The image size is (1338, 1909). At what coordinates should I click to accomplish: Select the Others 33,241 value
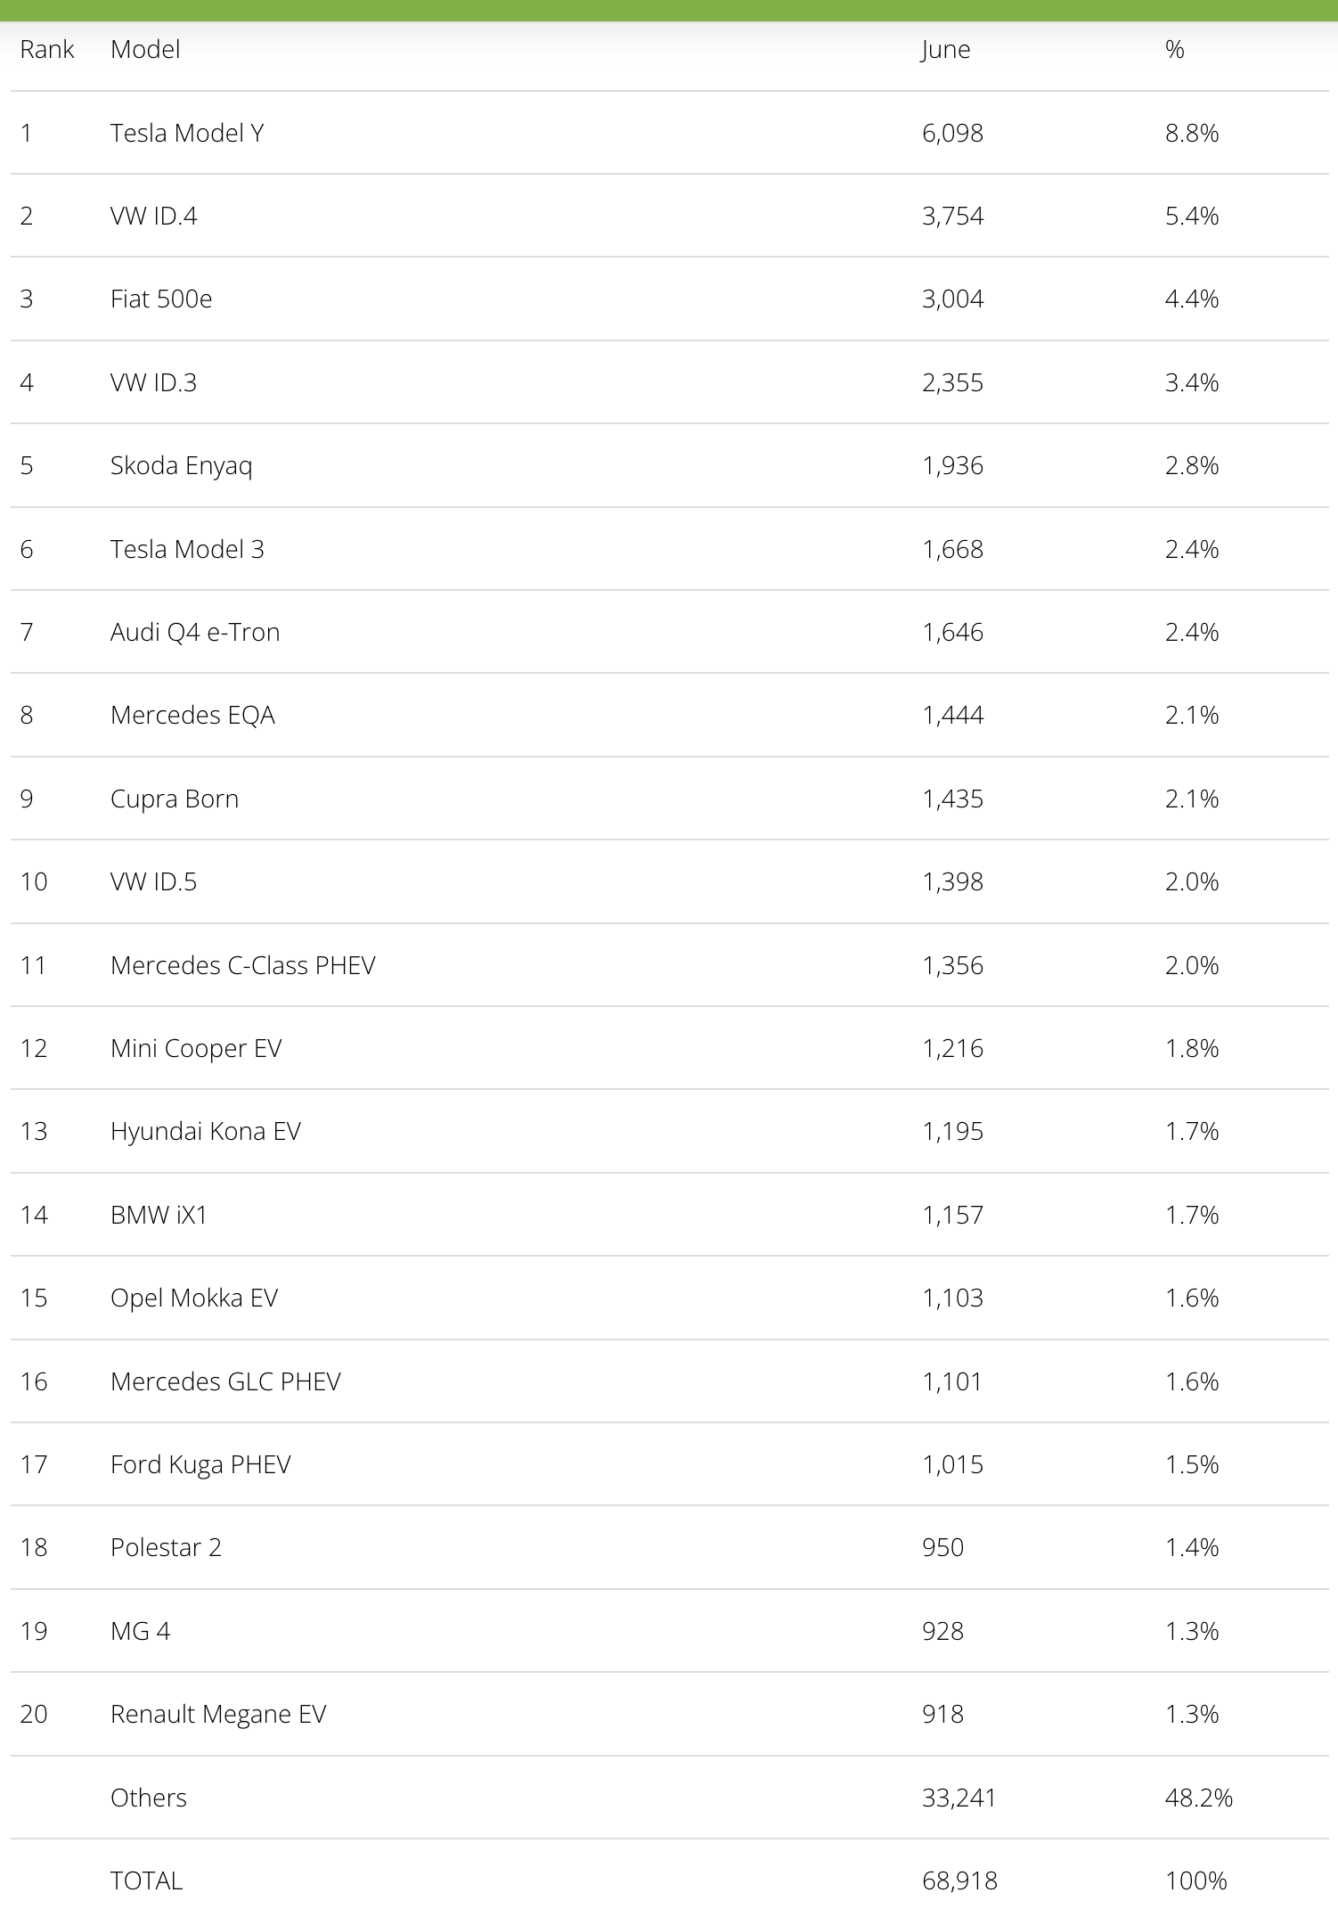(959, 1798)
